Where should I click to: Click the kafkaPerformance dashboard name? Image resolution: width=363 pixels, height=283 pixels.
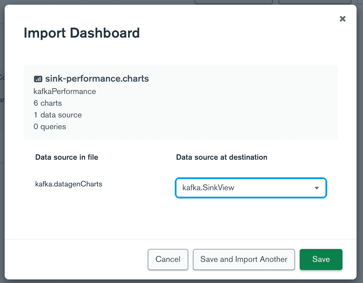point(65,91)
